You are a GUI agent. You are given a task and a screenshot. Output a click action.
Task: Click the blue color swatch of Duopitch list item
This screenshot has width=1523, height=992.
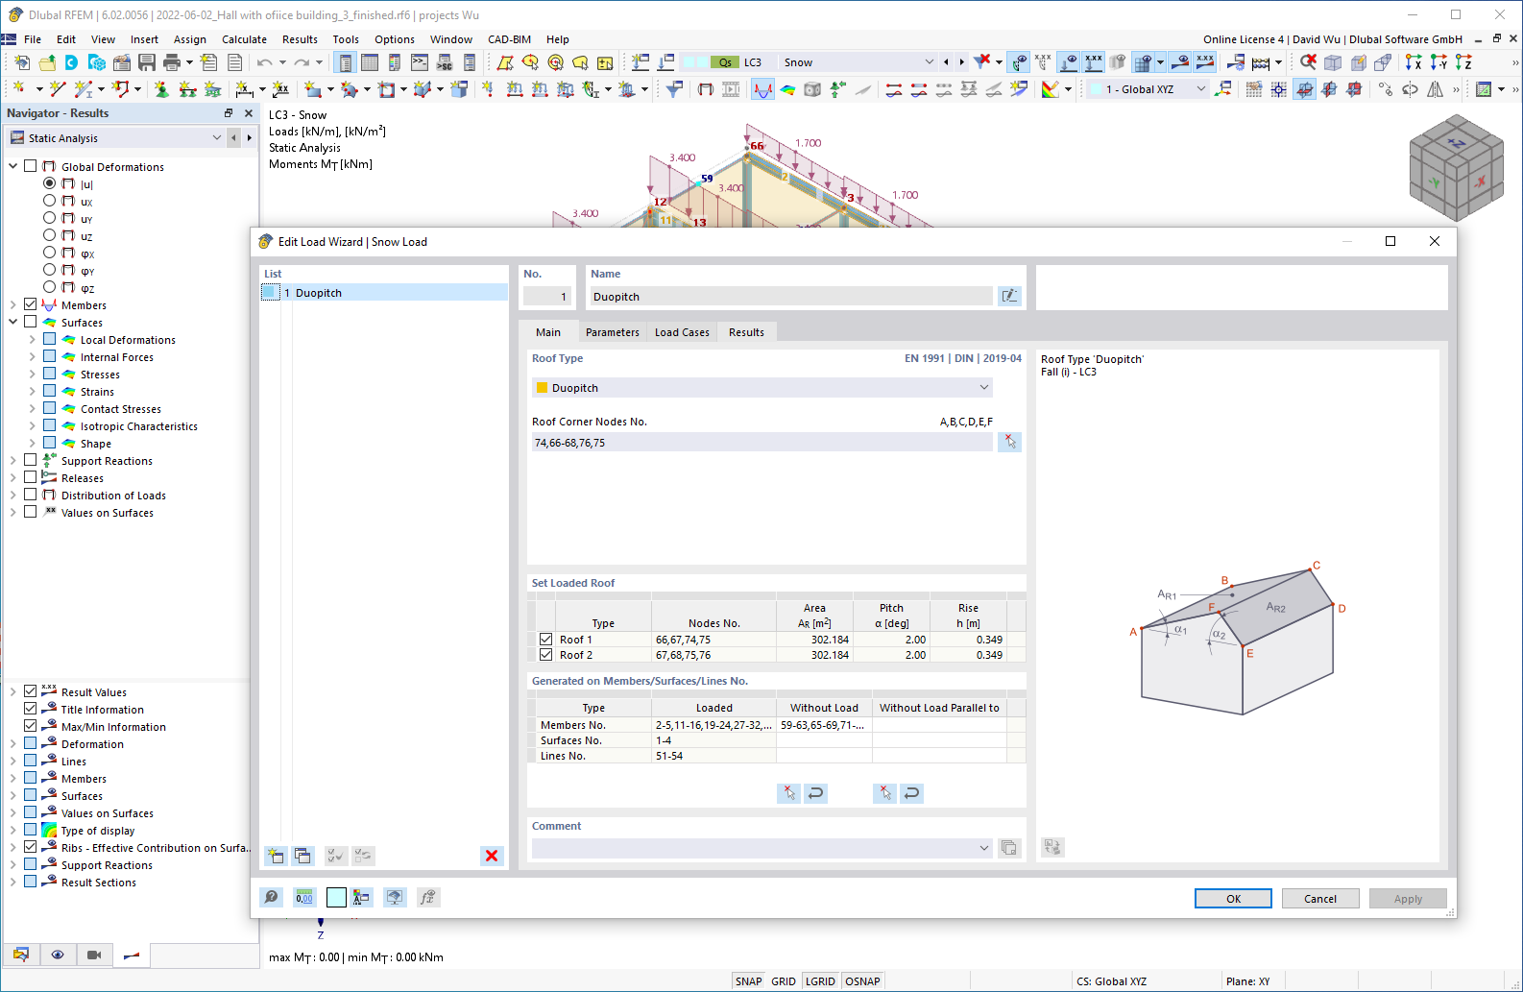[x=270, y=293]
